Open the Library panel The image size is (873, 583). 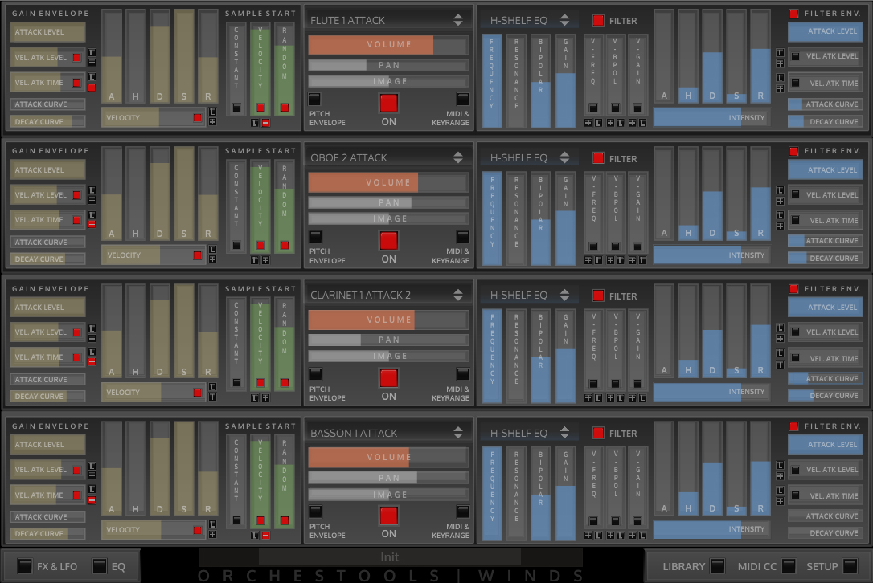point(718,566)
